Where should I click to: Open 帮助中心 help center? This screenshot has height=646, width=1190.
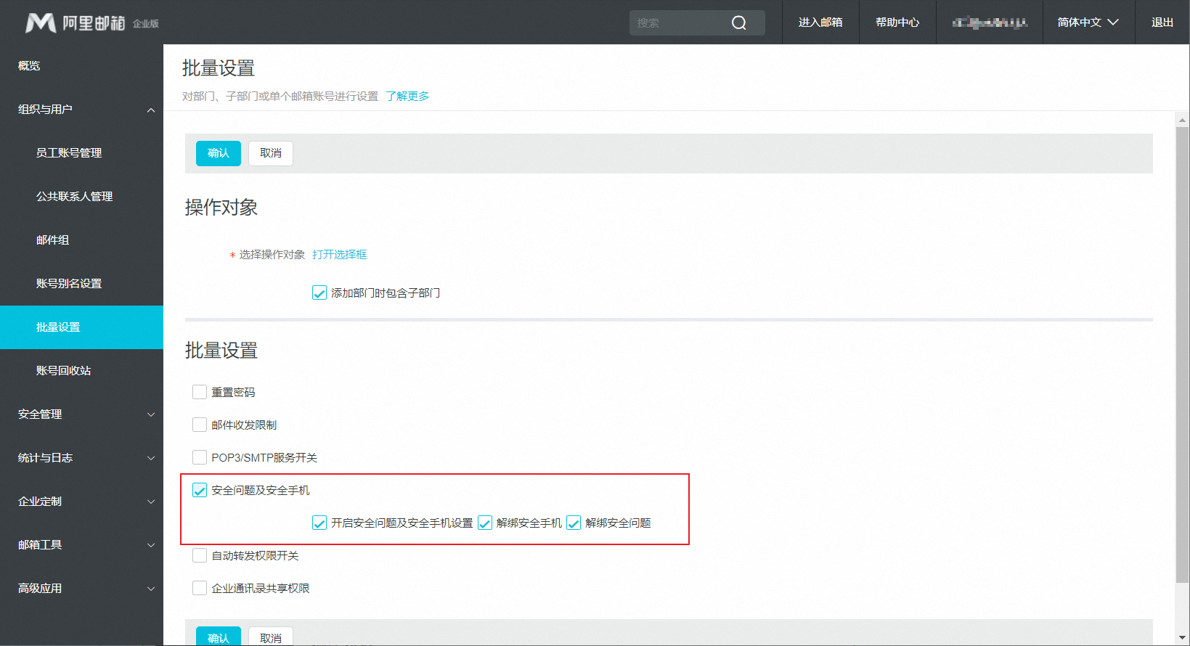coord(897,23)
